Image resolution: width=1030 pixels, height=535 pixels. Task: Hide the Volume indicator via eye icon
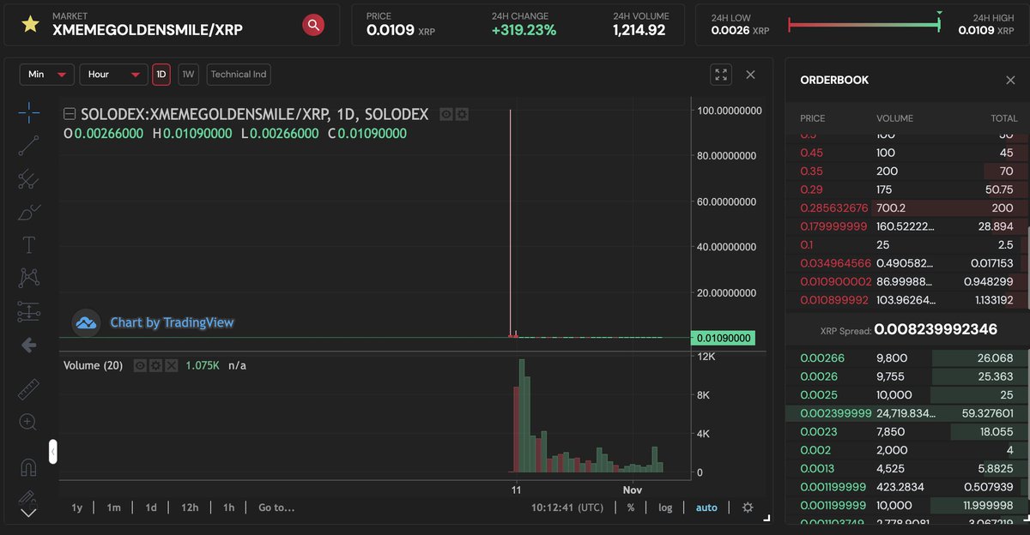142,365
